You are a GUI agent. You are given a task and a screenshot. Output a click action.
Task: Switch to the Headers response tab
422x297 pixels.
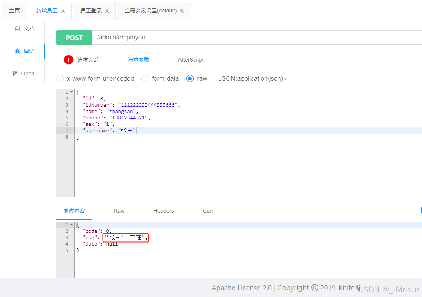(x=163, y=211)
